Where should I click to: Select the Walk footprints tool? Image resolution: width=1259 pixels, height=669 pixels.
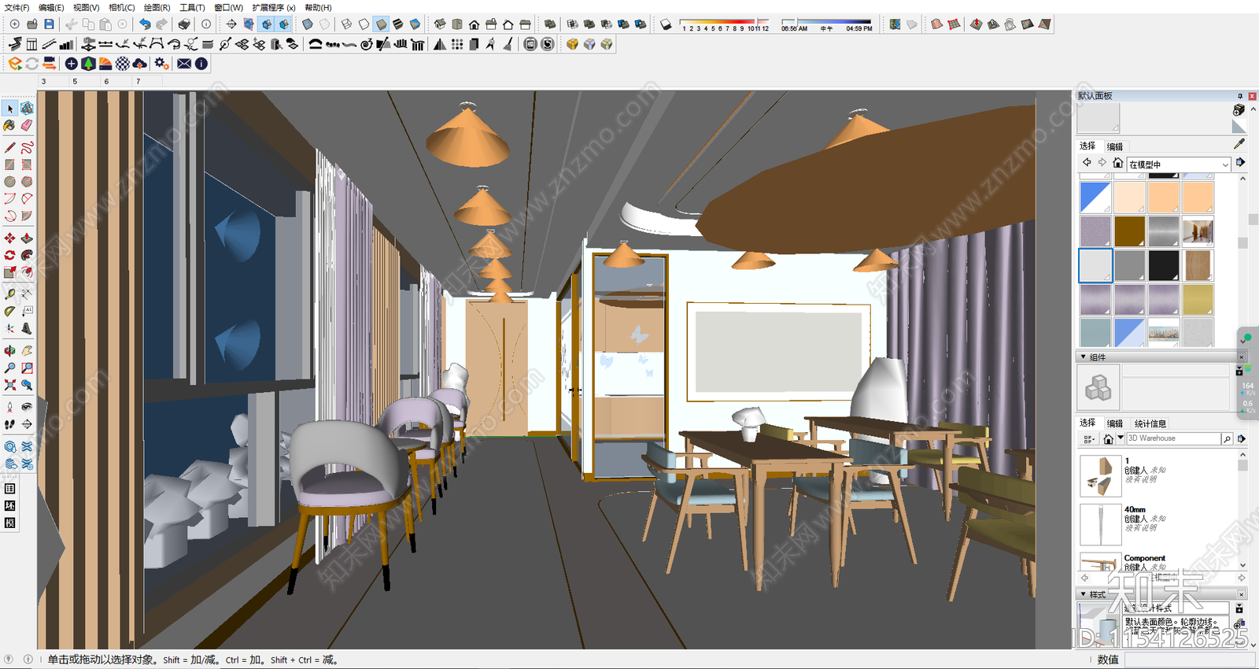pos(10,424)
